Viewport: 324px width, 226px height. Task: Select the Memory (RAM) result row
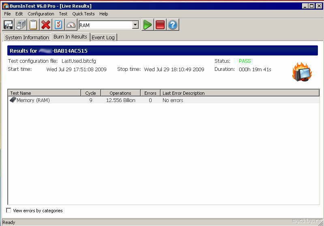(x=33, y=100)
